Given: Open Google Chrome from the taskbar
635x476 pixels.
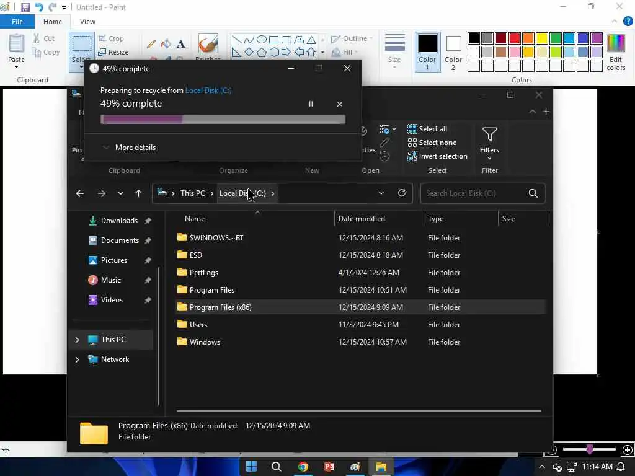Looking at the screenshot, I should coord(303,467).
